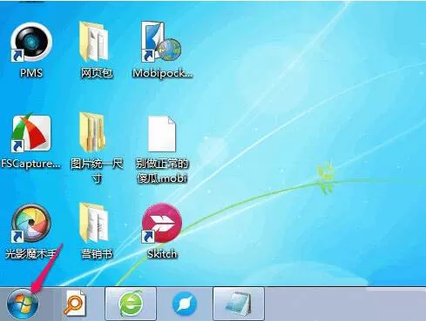Open the 图片统一尺寸 folder
The height and width of the screenshot is (321, 426).
[x=92, y=133]
